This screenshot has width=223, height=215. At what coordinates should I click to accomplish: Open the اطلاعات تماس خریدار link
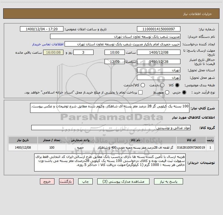48,44
